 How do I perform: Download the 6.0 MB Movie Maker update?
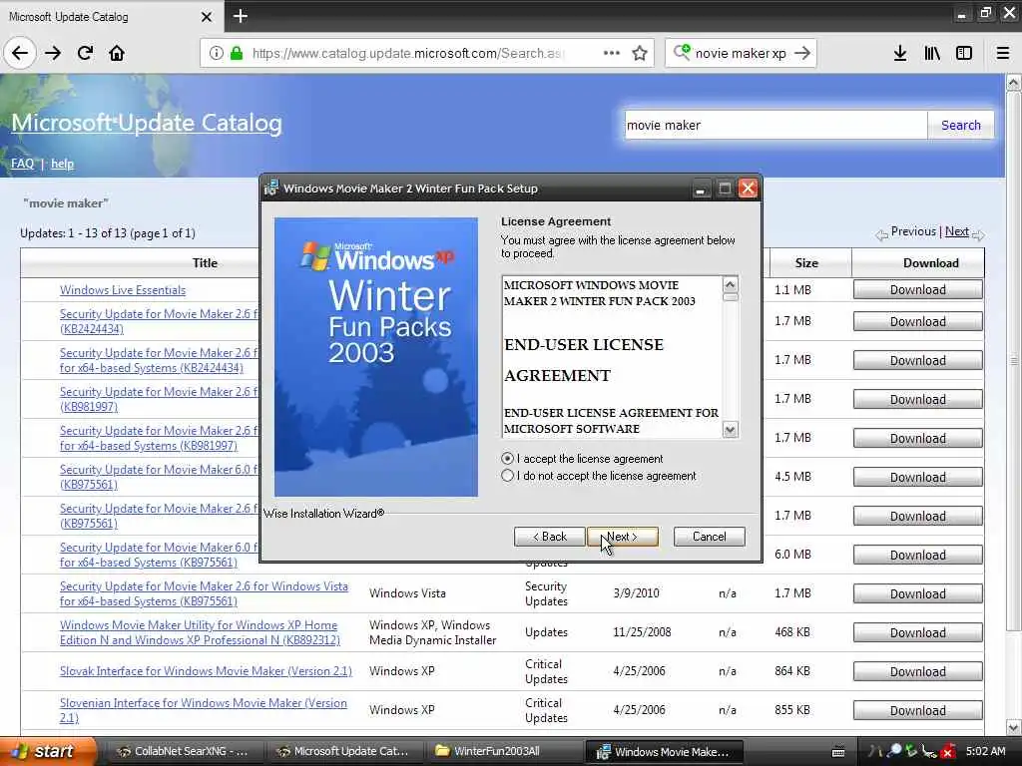(918, 555)
